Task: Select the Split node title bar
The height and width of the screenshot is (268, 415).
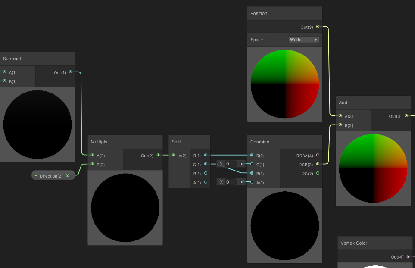Action: click(190, 142)
